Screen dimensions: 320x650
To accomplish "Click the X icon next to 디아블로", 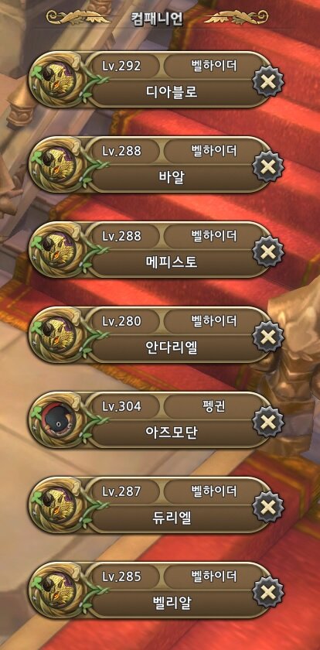I will 268,82.
